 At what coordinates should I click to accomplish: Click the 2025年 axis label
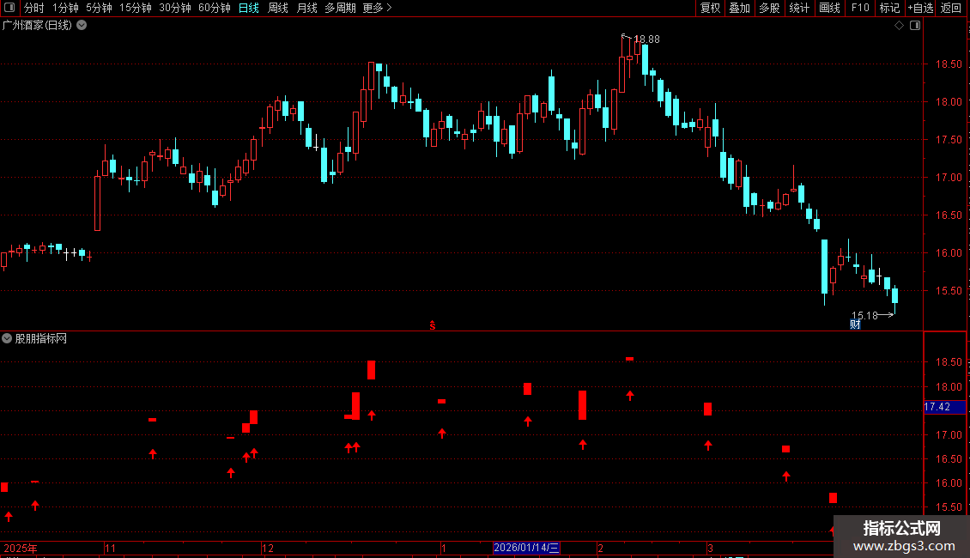[x=21, y=548]
